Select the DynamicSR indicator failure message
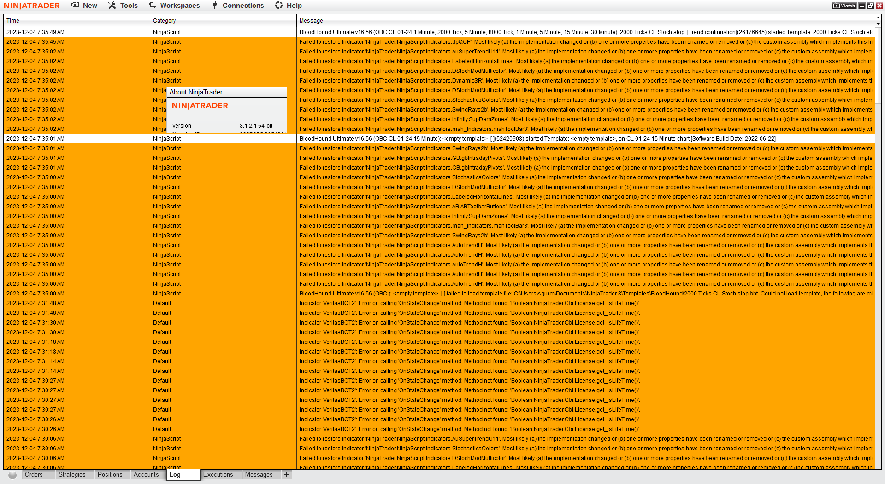Image resolution: width=885 pixels, height=484 pixels. [x=586, y=81]
